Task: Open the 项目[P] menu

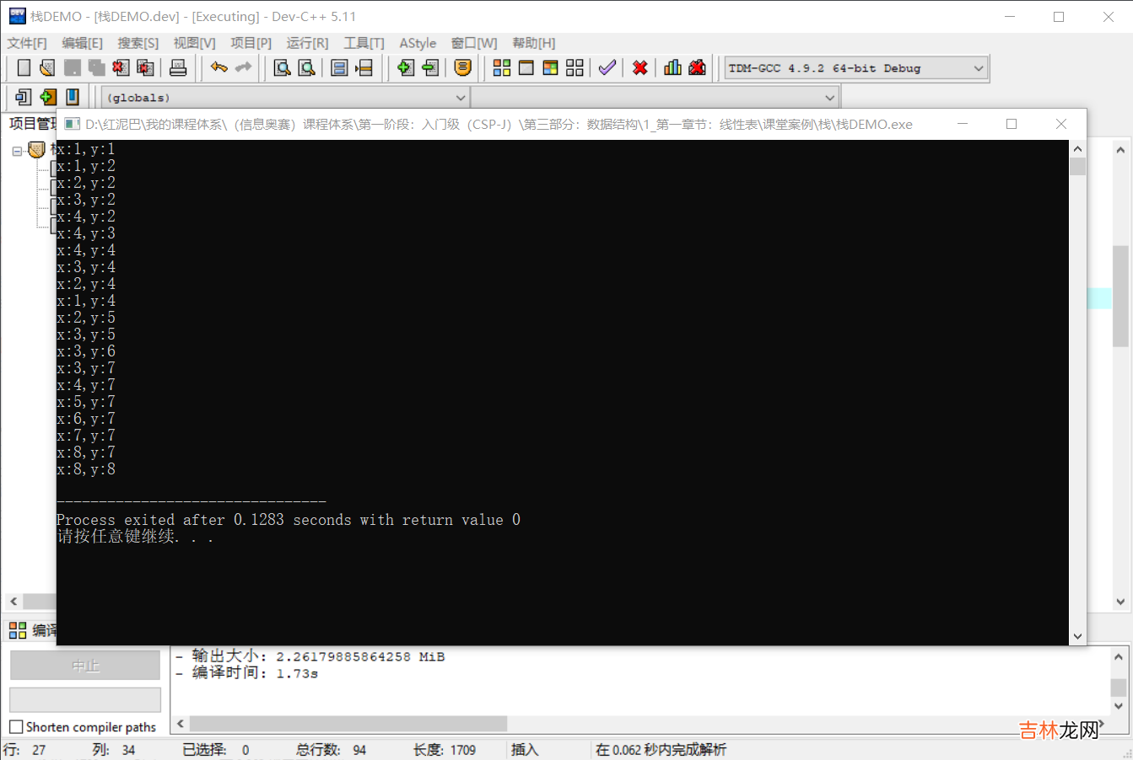Action: click(251, 43)
